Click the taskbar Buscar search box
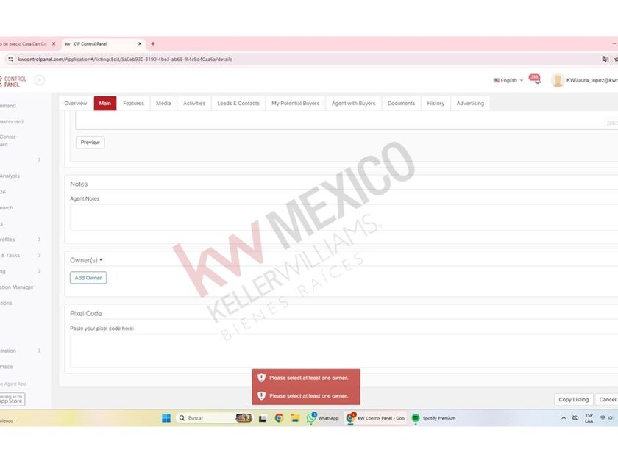 214,418
